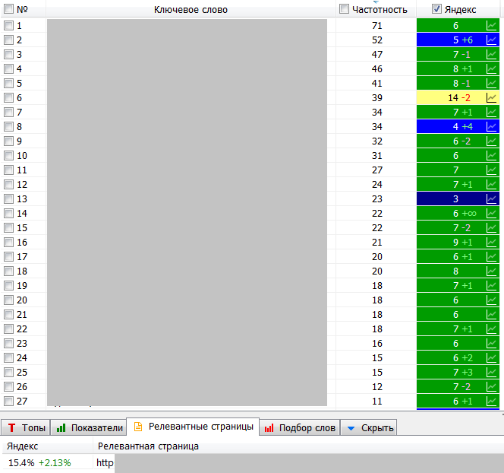Check the checkbox for row 6
This screenshot has width=504, height=473.
(8, 97)
